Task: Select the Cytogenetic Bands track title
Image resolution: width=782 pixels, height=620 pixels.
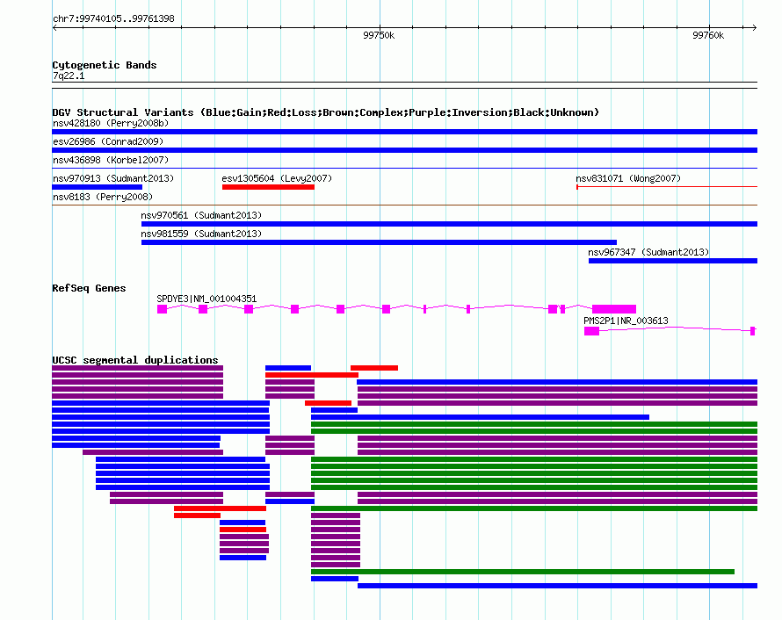Action: 105,65
